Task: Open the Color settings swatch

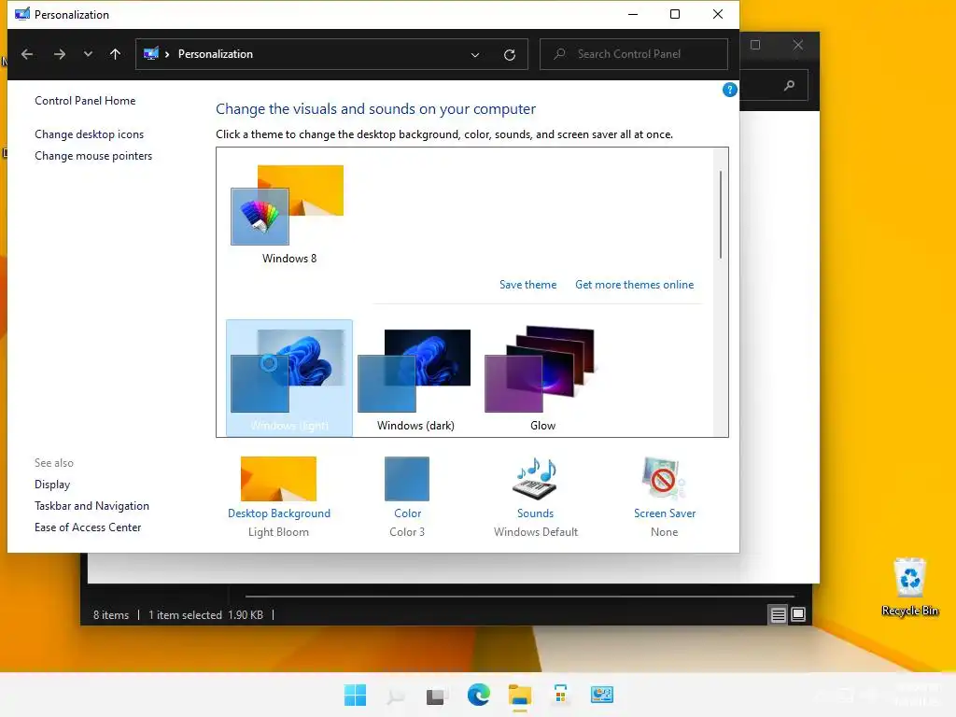Action: (407, 479)
